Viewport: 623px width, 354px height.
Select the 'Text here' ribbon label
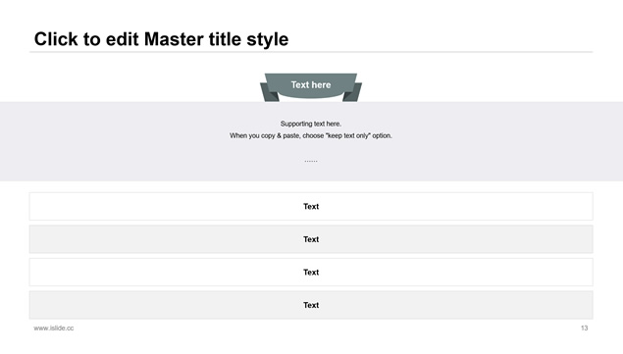(311, 84)
